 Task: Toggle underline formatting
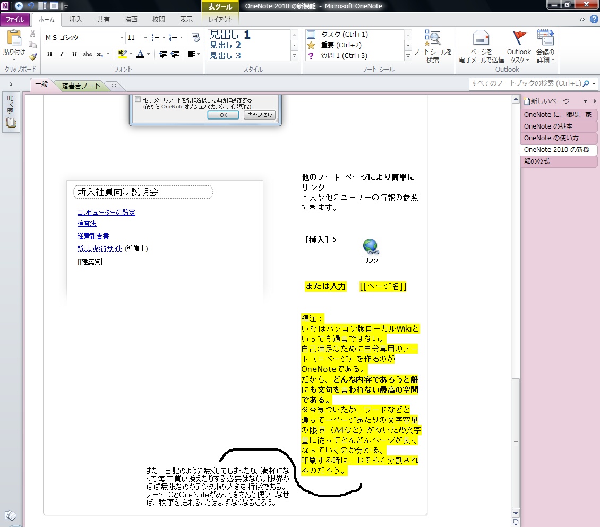pyautogui.click(x=74, y=54)
